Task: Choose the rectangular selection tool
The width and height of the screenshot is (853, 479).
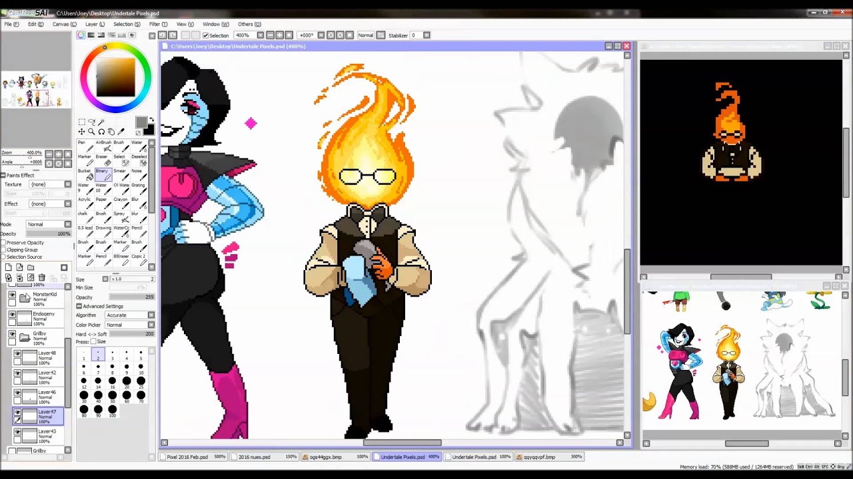Action: (81, 122)
